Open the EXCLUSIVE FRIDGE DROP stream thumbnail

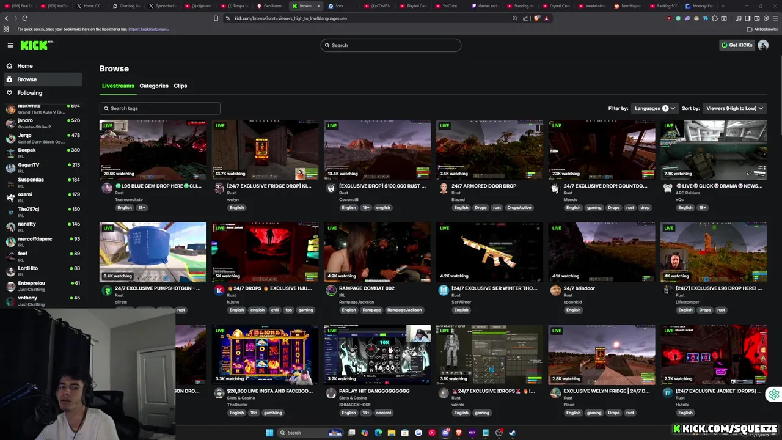click(265, 150)
